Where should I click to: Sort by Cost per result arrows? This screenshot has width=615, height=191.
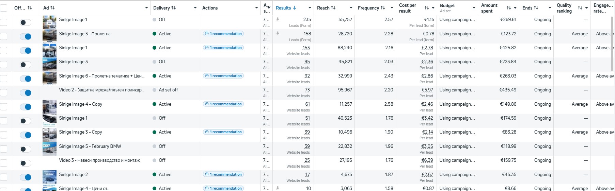tap(427, 8)
